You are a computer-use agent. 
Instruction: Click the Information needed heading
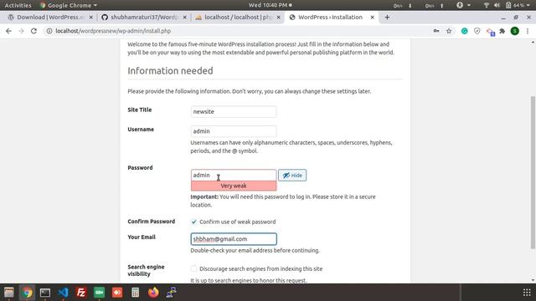click(170, 70)
